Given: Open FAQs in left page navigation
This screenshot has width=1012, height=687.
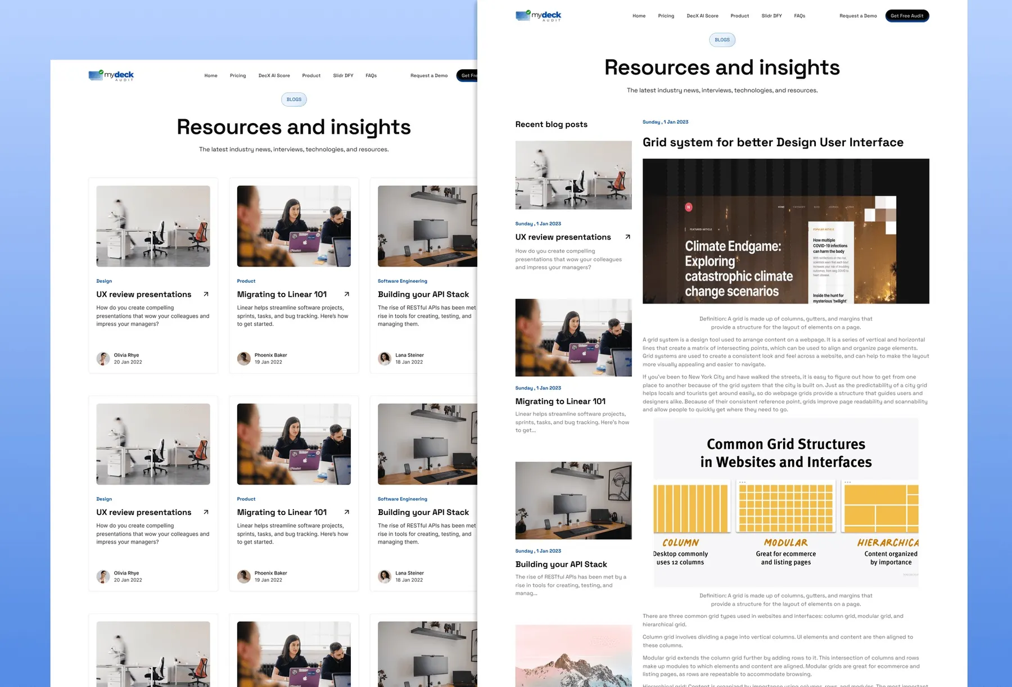Looking at the screenshot, I should pyautogui.click(x=371, y=75).
